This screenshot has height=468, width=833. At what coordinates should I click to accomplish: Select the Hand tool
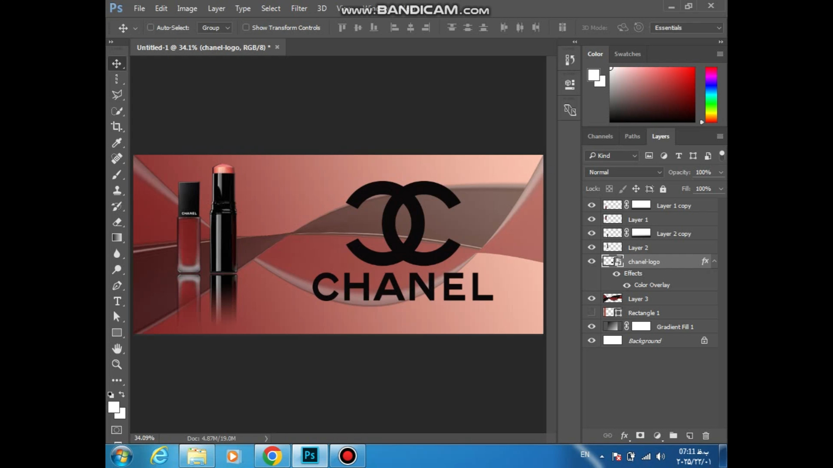tap(117, 349)
